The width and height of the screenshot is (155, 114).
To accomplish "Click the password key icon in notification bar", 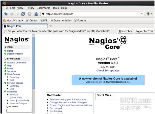I will click(5, 31).
